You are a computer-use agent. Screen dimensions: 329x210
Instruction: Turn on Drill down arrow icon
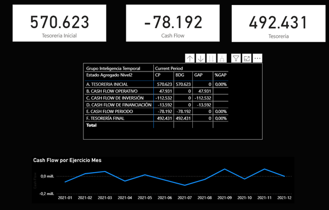[x=200, y=58]
